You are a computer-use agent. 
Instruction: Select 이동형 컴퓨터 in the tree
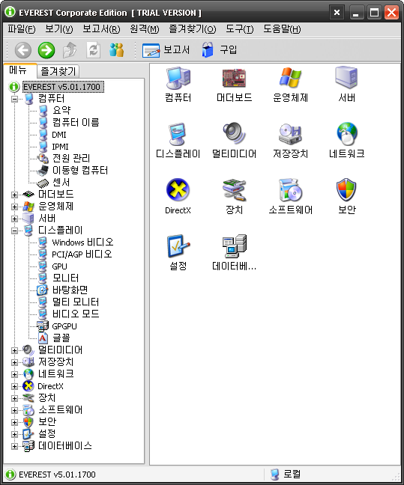(x=80, y=171)
